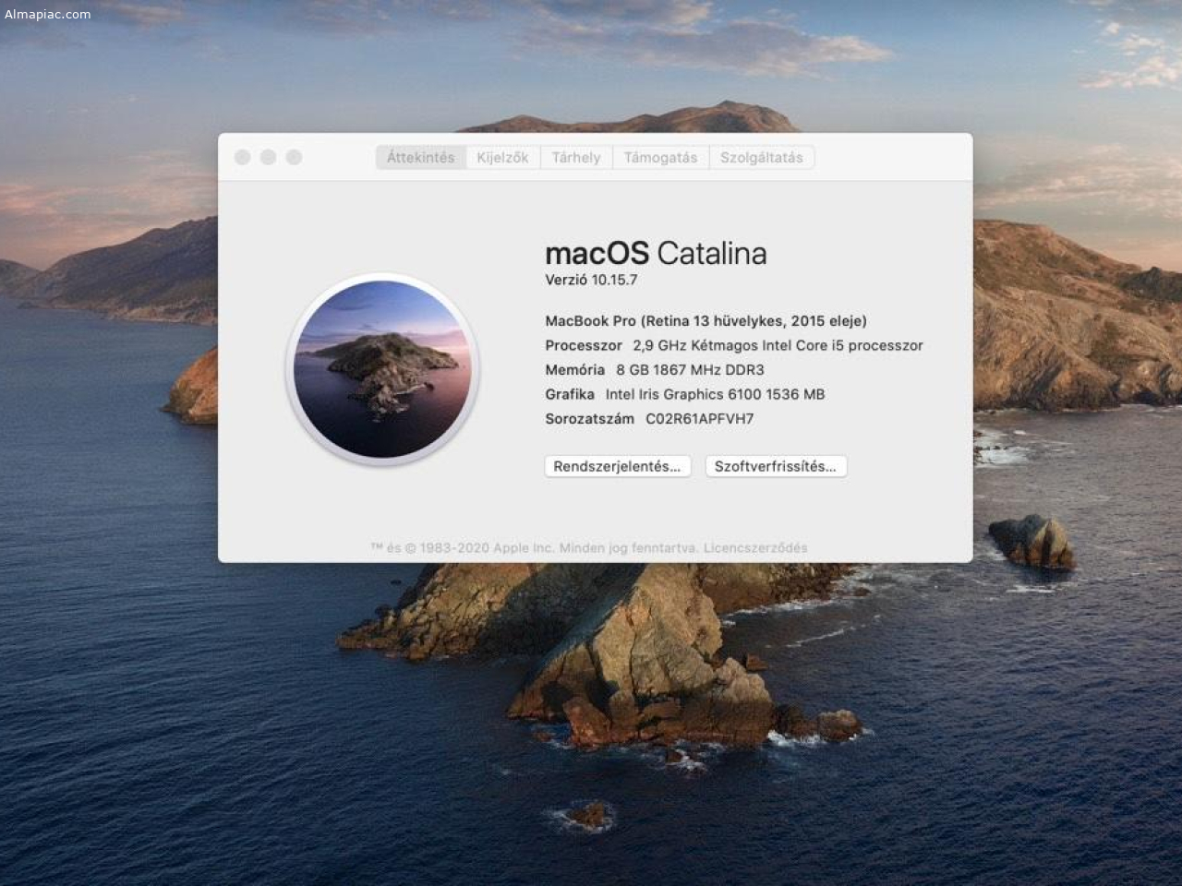This screenshot has height=886, width=1182.
Task: Minimize the About This Mac window
Action: (269, 158)
